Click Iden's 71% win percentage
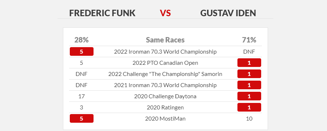 249,40
